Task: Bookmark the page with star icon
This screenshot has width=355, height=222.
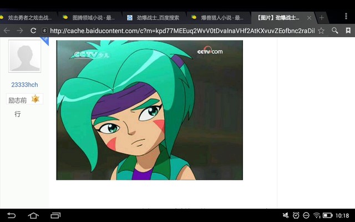Action: 321,31
